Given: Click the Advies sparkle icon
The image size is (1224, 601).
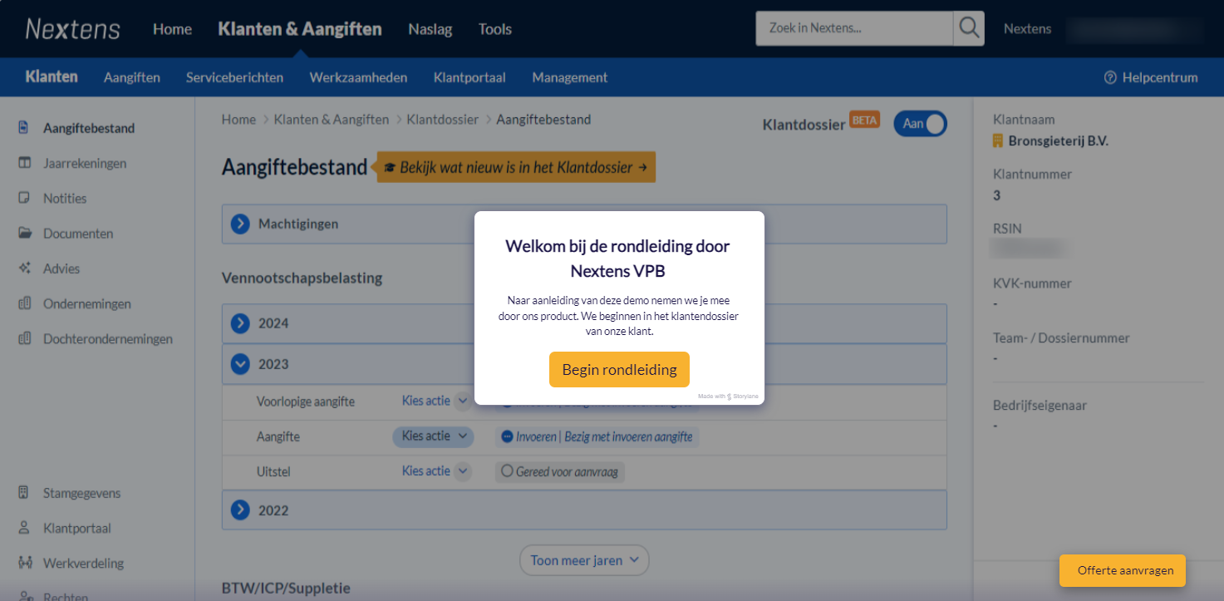Looking at the screenshot, I should 24,268.
